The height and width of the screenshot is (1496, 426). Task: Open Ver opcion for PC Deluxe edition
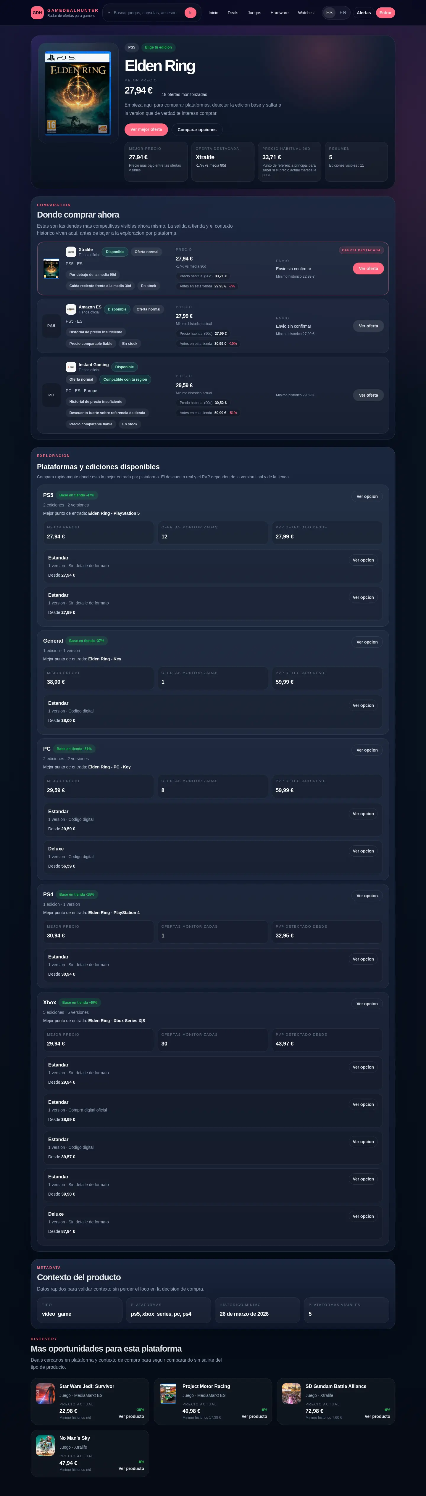(x=363, y=851)
